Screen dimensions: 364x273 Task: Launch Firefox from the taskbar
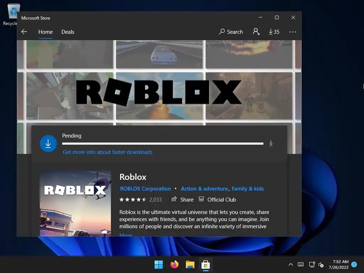[x=174, y=264]
